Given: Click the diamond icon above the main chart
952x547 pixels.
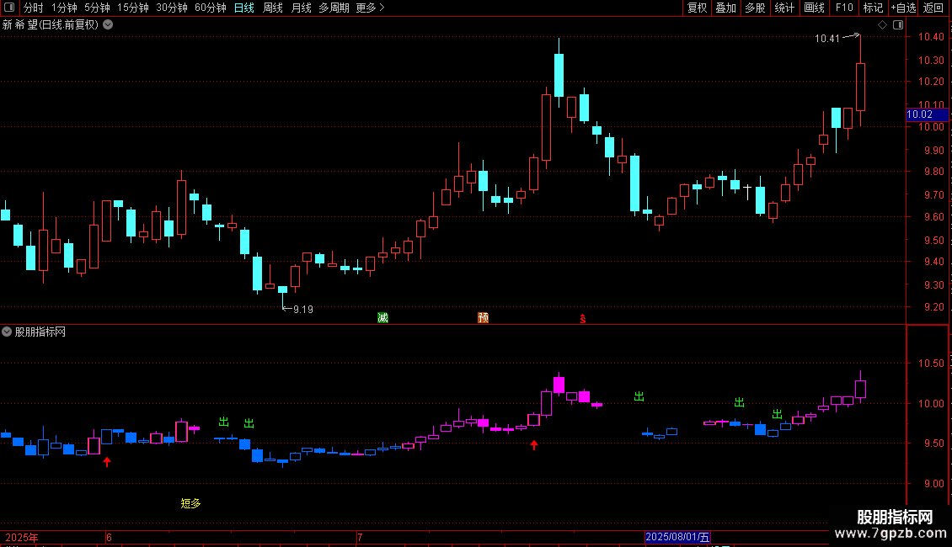Looking at the screenshot, I should click(x=883, y=25).
